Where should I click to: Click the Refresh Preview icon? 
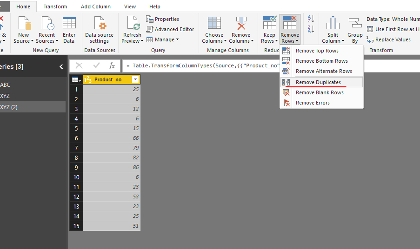133,23
